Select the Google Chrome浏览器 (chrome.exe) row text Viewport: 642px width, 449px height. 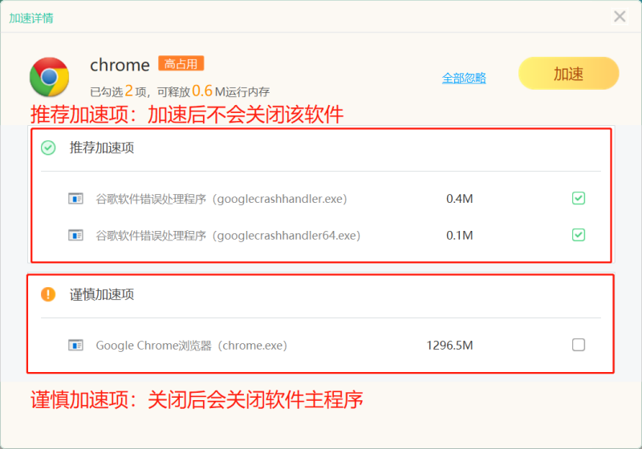[x=192, y=346]
